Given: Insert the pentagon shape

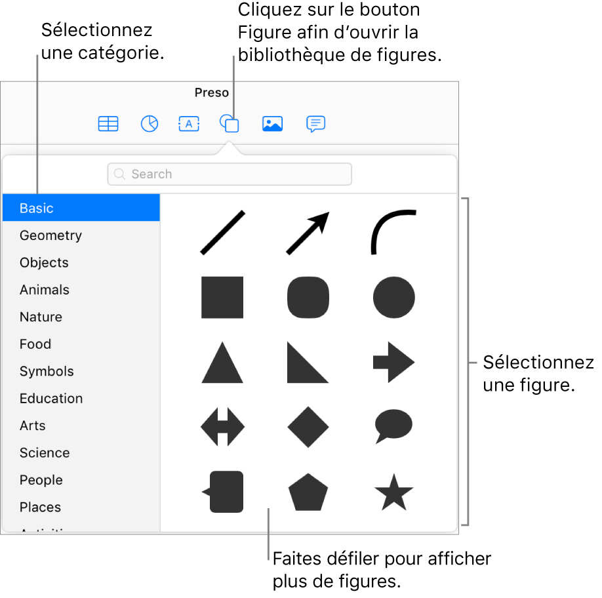Looking at the screenshot, I should click(x=308, y=492).
